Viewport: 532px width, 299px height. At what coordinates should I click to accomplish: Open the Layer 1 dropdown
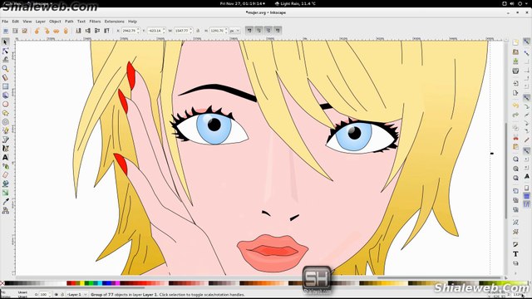tap(77, 295)
